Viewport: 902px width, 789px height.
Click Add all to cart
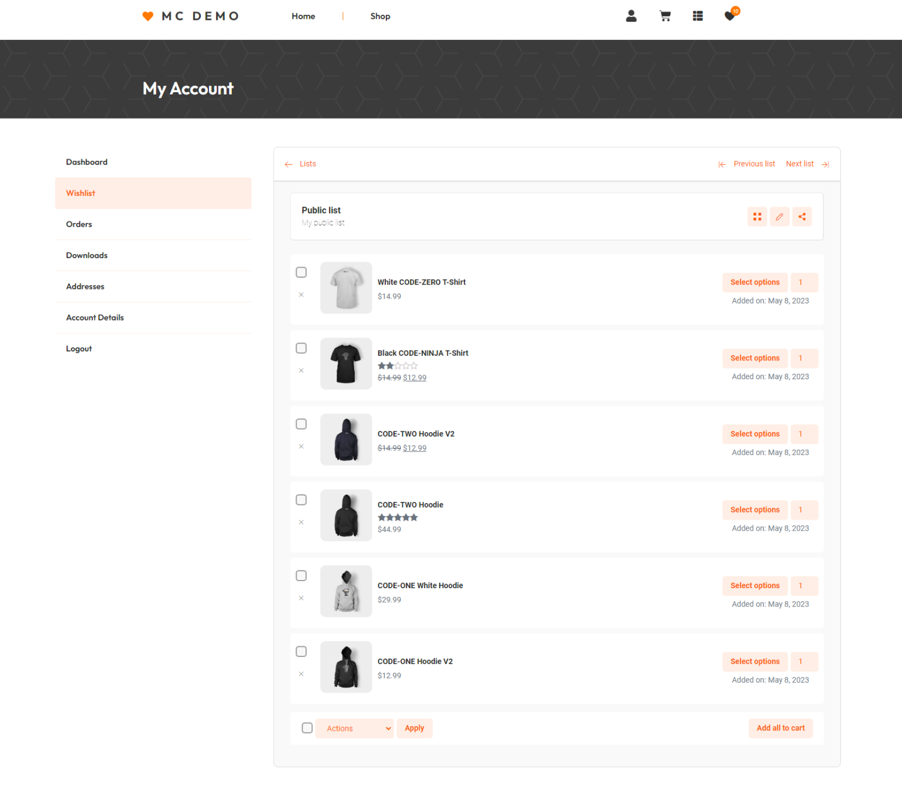tap(780, 729)
